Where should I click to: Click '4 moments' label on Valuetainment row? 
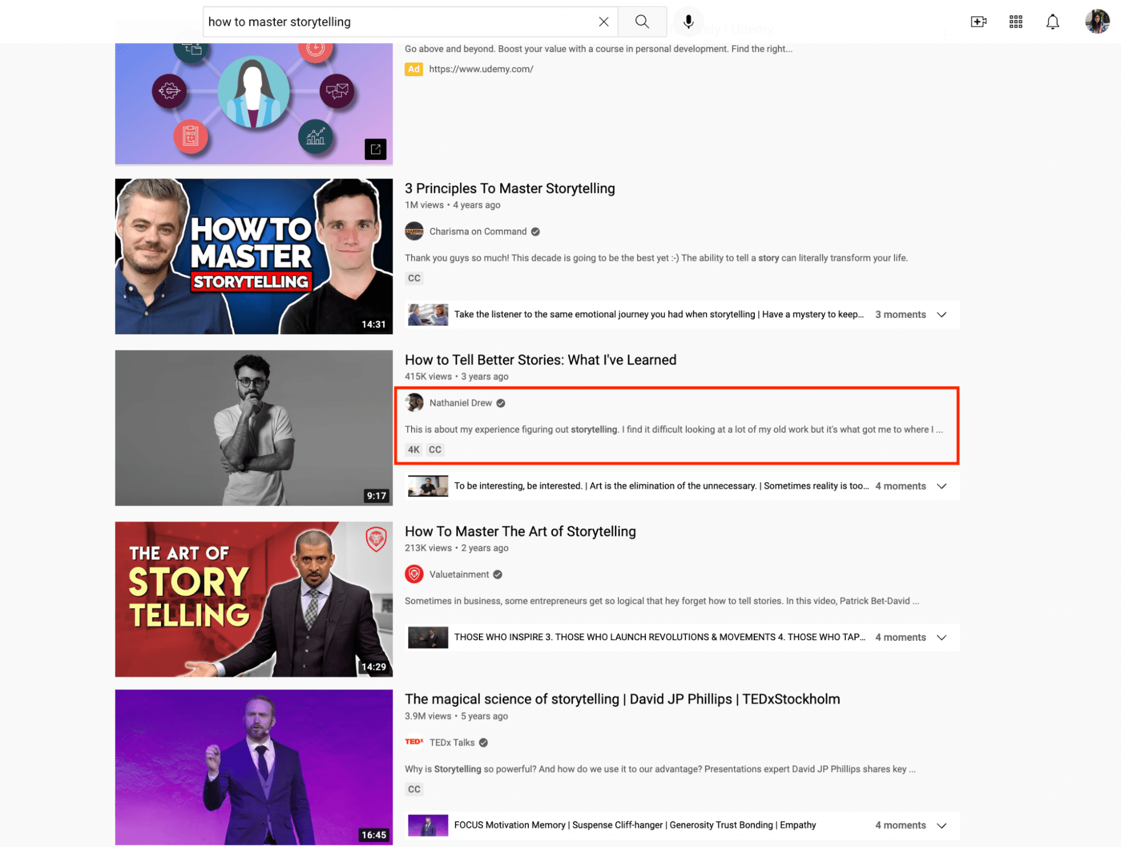pyautogui.click(x=900, y=637)
